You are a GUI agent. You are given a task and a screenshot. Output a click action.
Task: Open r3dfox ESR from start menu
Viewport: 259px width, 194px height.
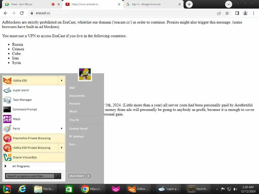(31, 81)
